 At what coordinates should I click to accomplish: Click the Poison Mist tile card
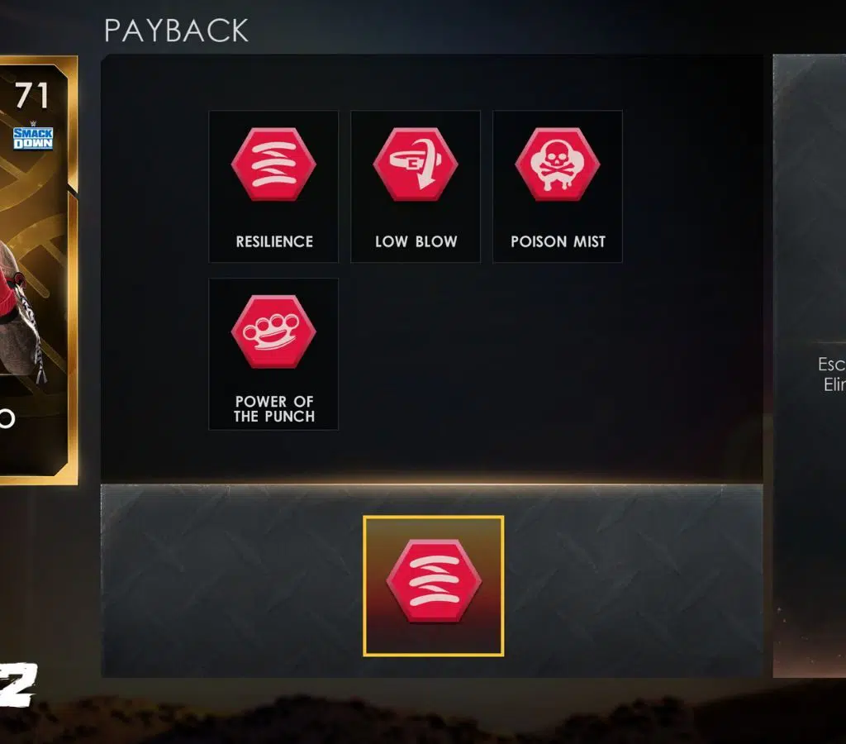558,186
